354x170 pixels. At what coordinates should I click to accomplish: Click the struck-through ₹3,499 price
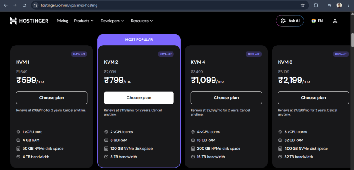coord(196,72)
